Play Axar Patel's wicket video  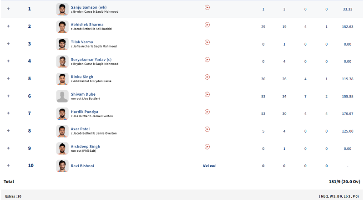(207, 129)
